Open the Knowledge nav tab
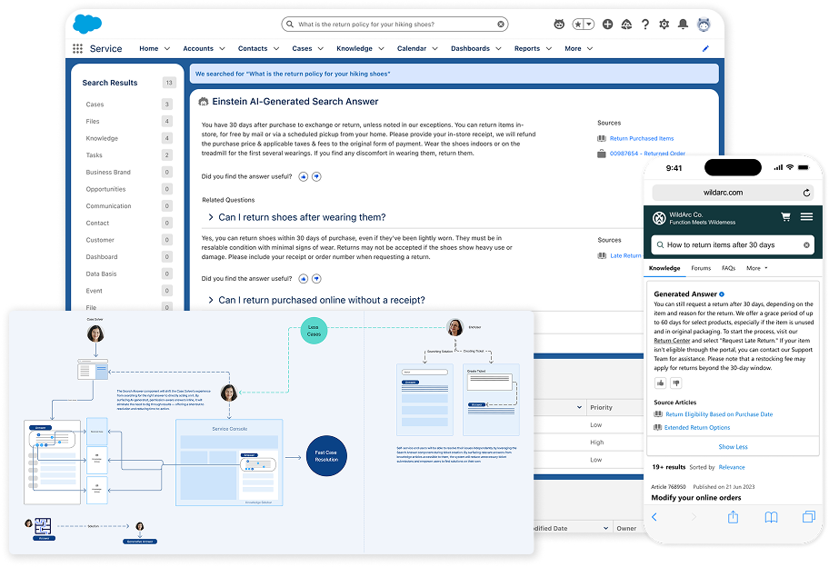Screen dimensions: 829x567 click(354, 49)
